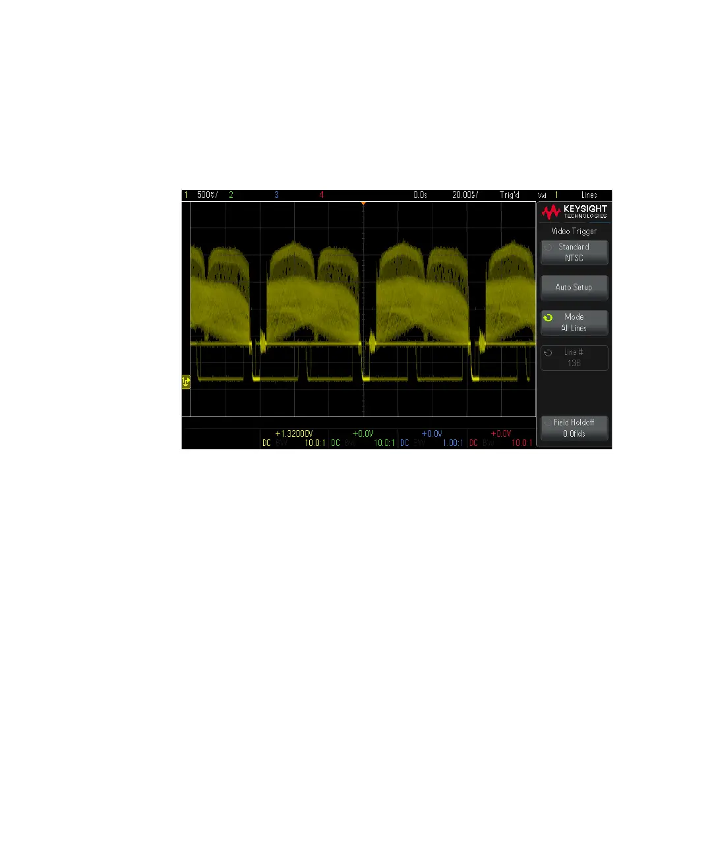Select channel 4 indicator in top bar
Viewport: 712px width, 855px height.
[x=322, y=195]
